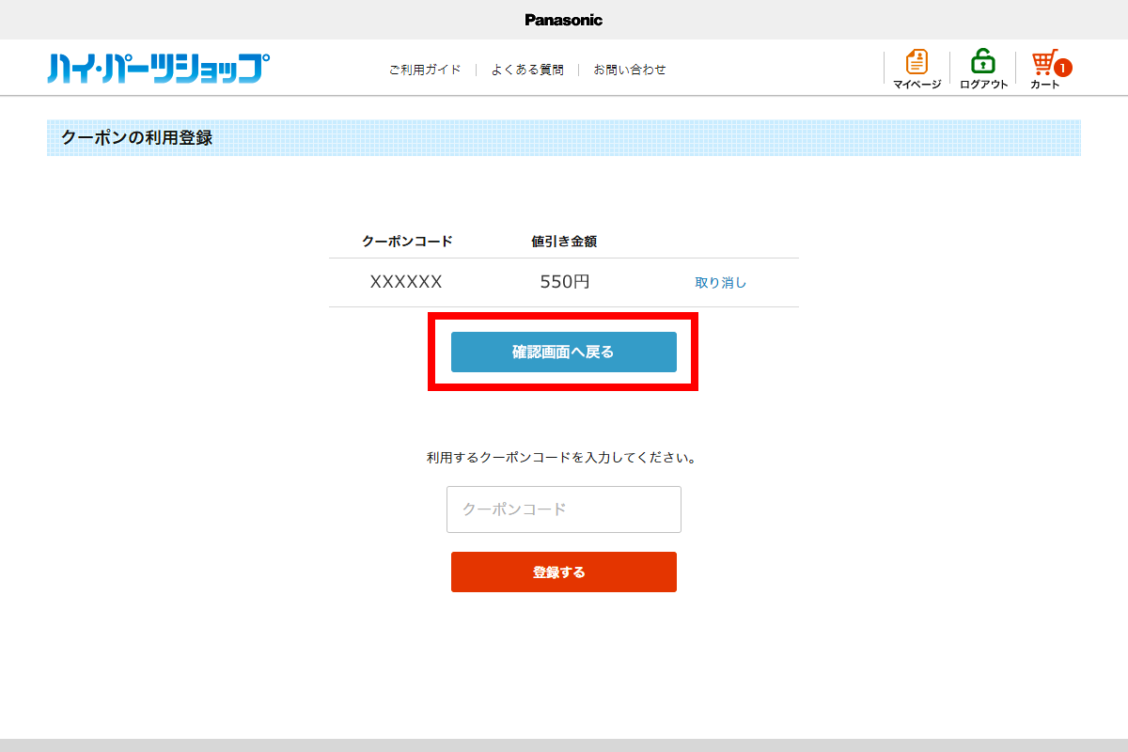Click the 値引き金額 column header
The width and height of the screenshot is (1128, 752).
pyautogui.click(x=564, y=242)
